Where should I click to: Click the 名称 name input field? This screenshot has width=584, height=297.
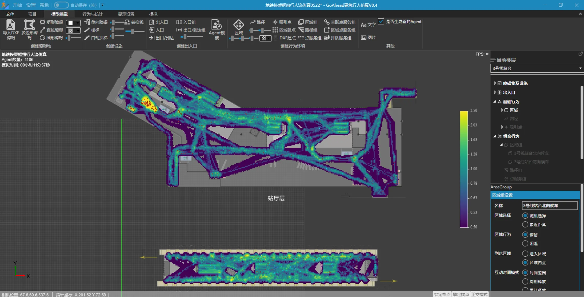tap(549, 205)
